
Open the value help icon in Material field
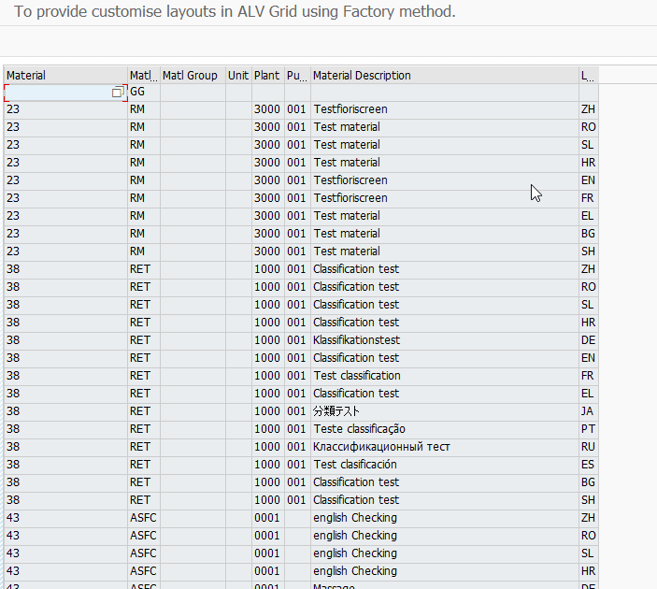[x=118, y=93]
